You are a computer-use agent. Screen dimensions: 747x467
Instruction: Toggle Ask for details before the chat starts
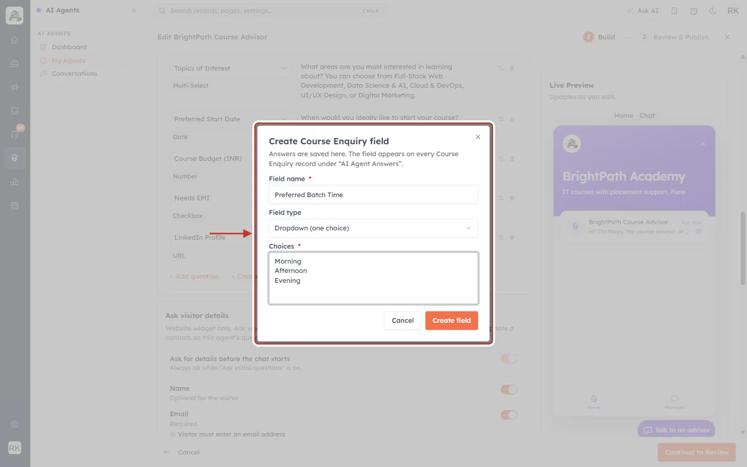coord(509,359)
